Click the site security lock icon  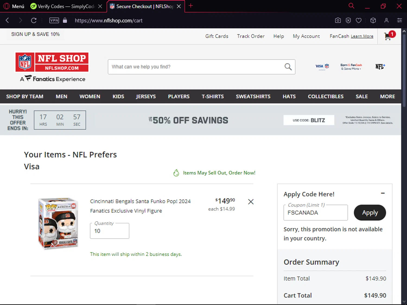[65, 20]
